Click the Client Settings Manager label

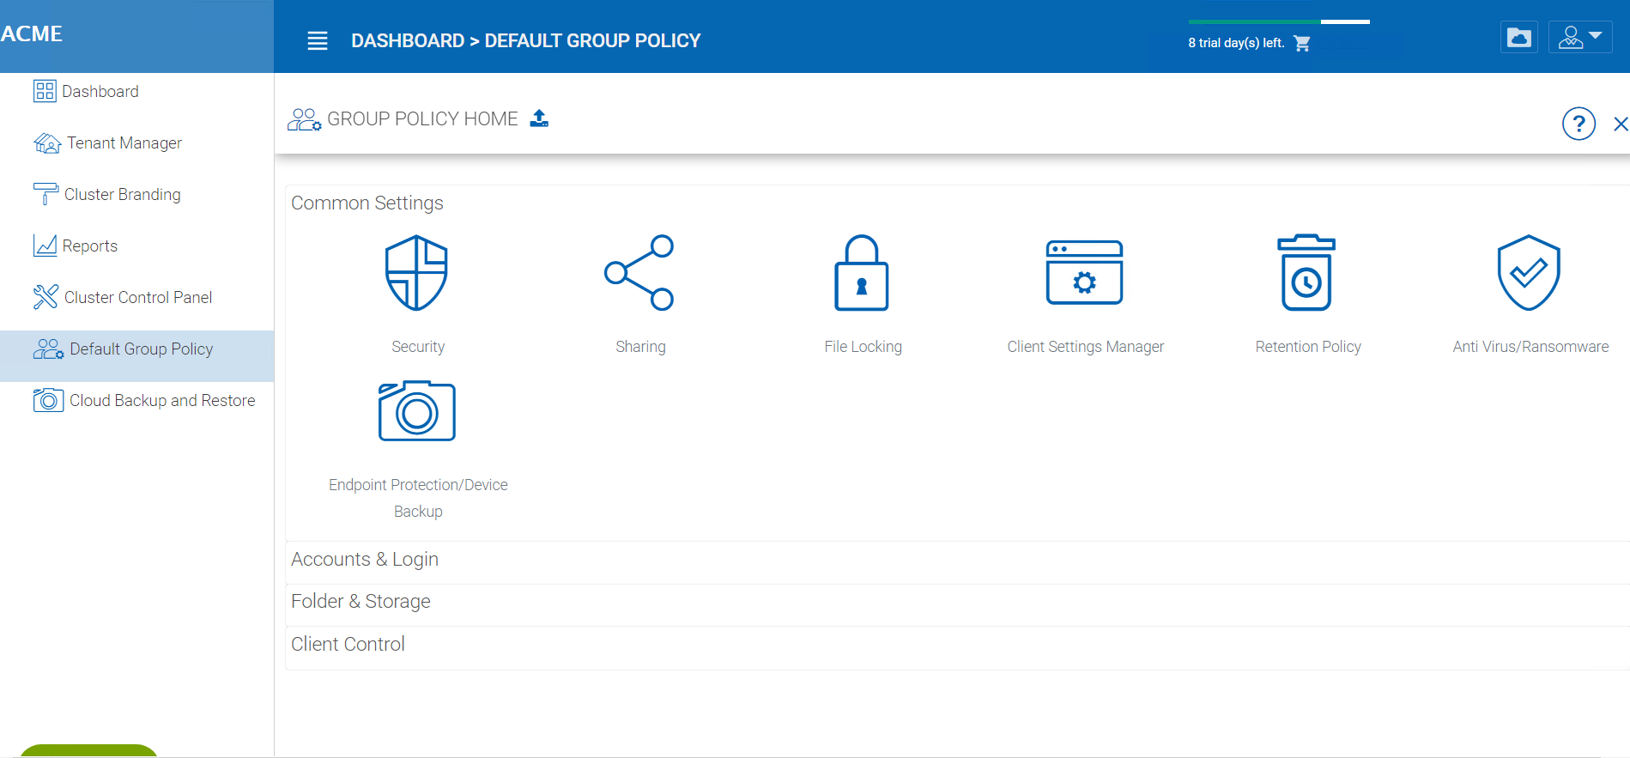1085,347
